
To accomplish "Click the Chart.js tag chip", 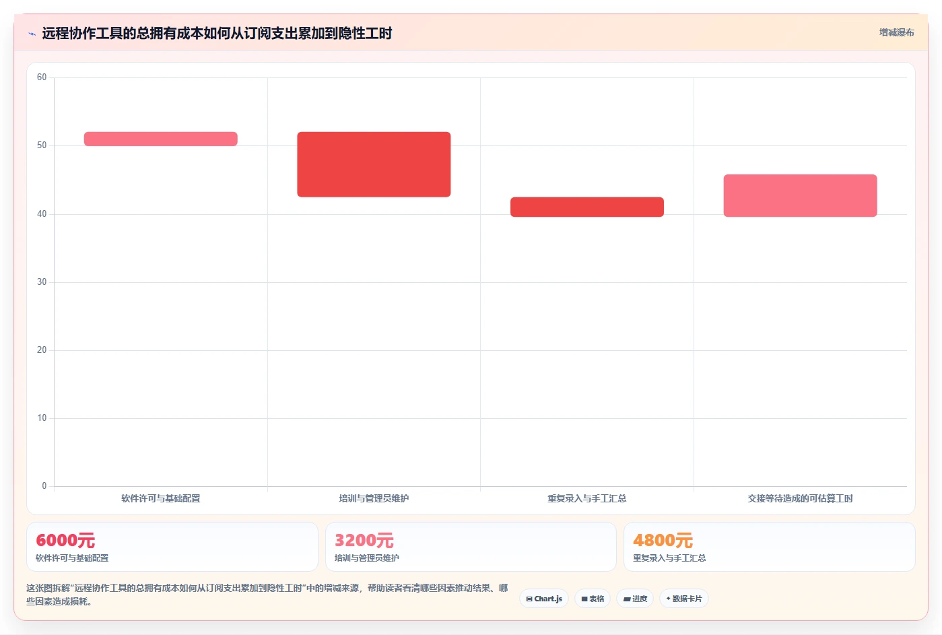I will 544,599.
